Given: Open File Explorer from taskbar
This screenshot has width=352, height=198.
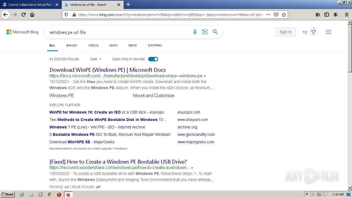Looking at the screenshot, I should point(31,194).
